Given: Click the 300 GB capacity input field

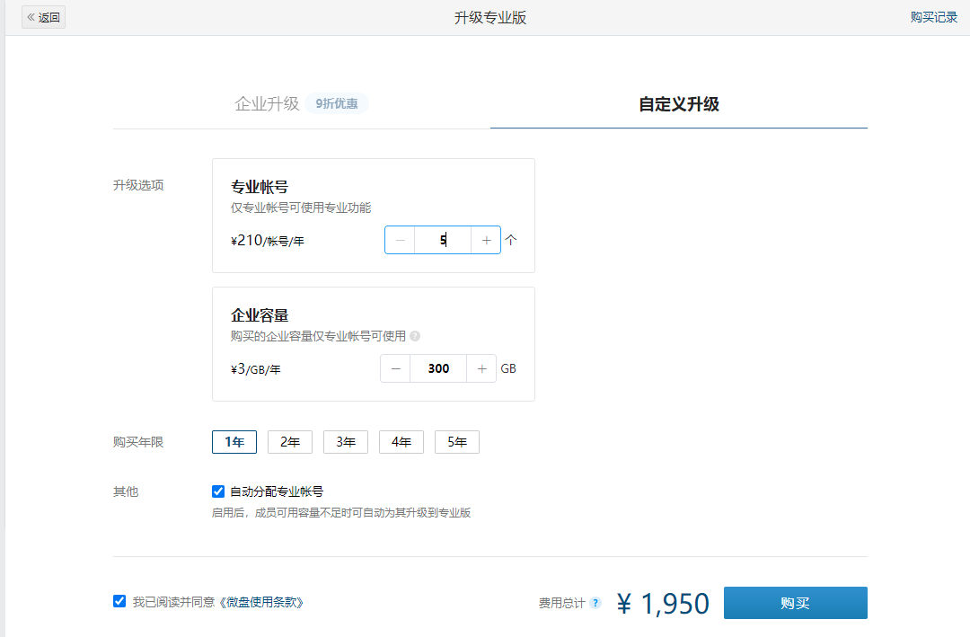Looking at the screenshot, I should [x=438, y=368].
